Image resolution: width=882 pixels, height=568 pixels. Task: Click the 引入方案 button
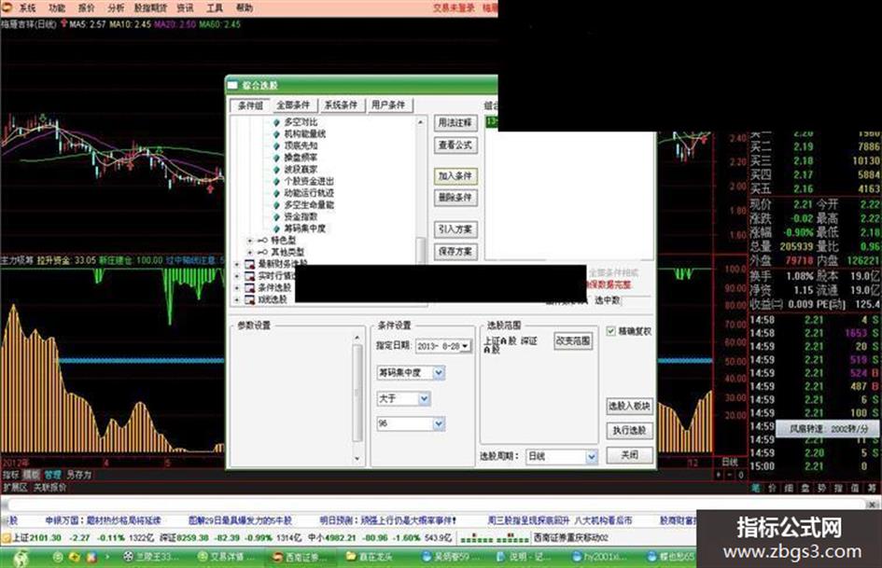click(x=455, y=229)
